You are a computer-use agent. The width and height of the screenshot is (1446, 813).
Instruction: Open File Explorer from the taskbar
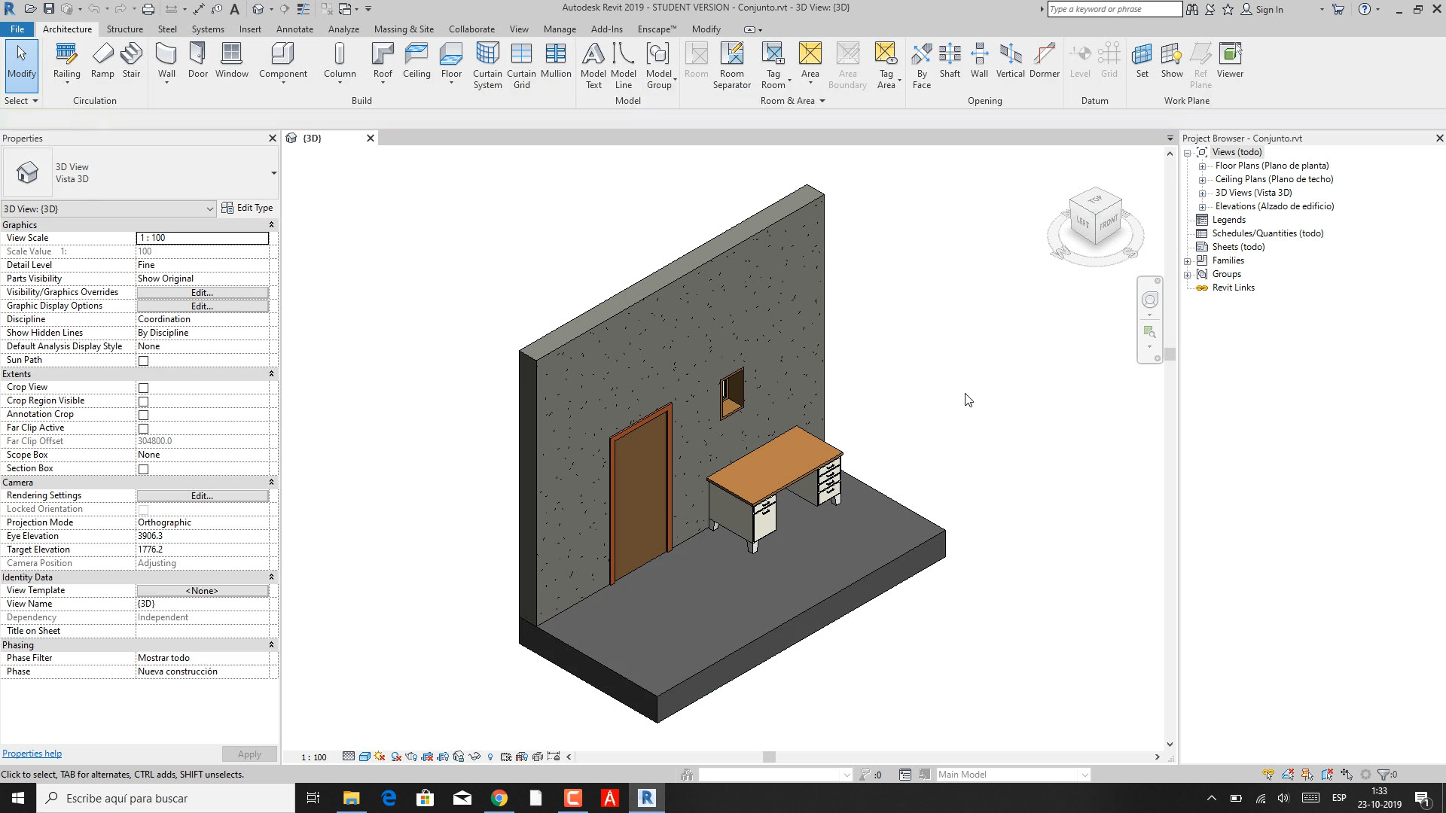[352, 798]
